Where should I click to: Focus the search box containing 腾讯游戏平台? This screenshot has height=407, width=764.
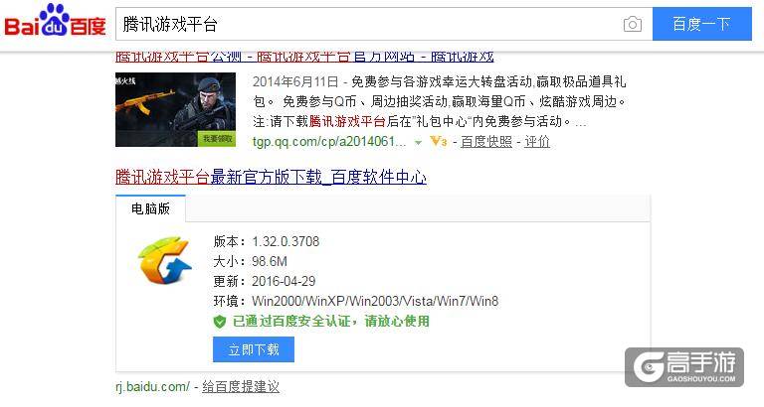point(368,24)
